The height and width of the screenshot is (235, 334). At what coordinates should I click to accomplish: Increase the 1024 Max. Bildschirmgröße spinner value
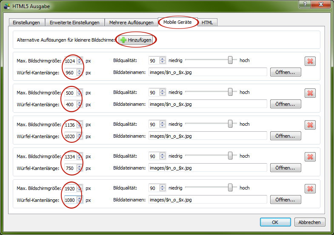pyautogui.click(x=80, y=59)
